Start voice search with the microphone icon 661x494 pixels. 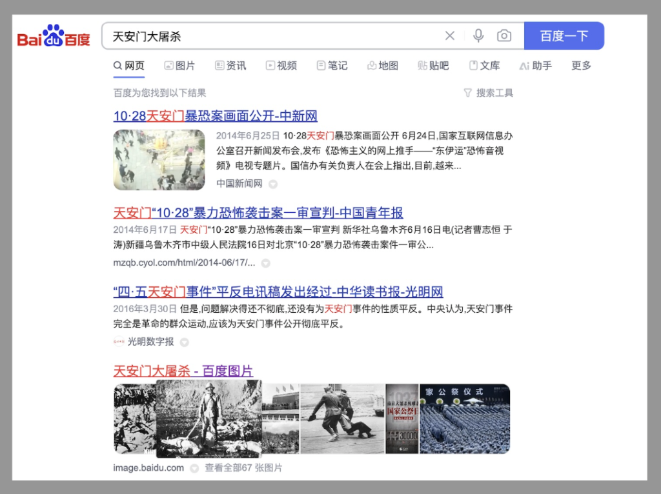tap(478, 36)
